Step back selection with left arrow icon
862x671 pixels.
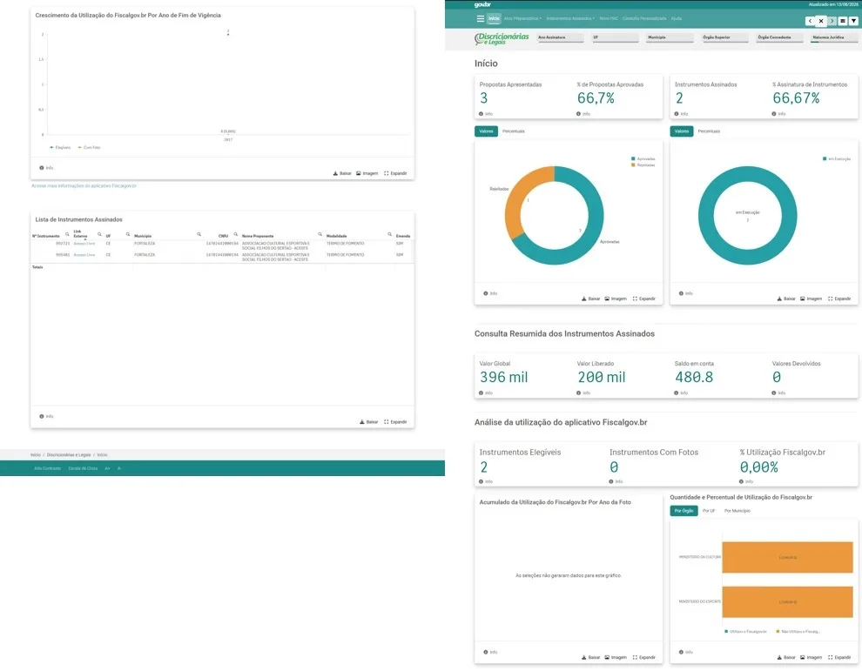click(810, 21)
